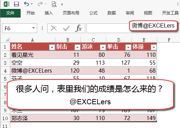Image resolution: width=180 pixels, height=128 pixels.
Task: Open the 体操 column filter dropdown
Action: tap(154, 47)
